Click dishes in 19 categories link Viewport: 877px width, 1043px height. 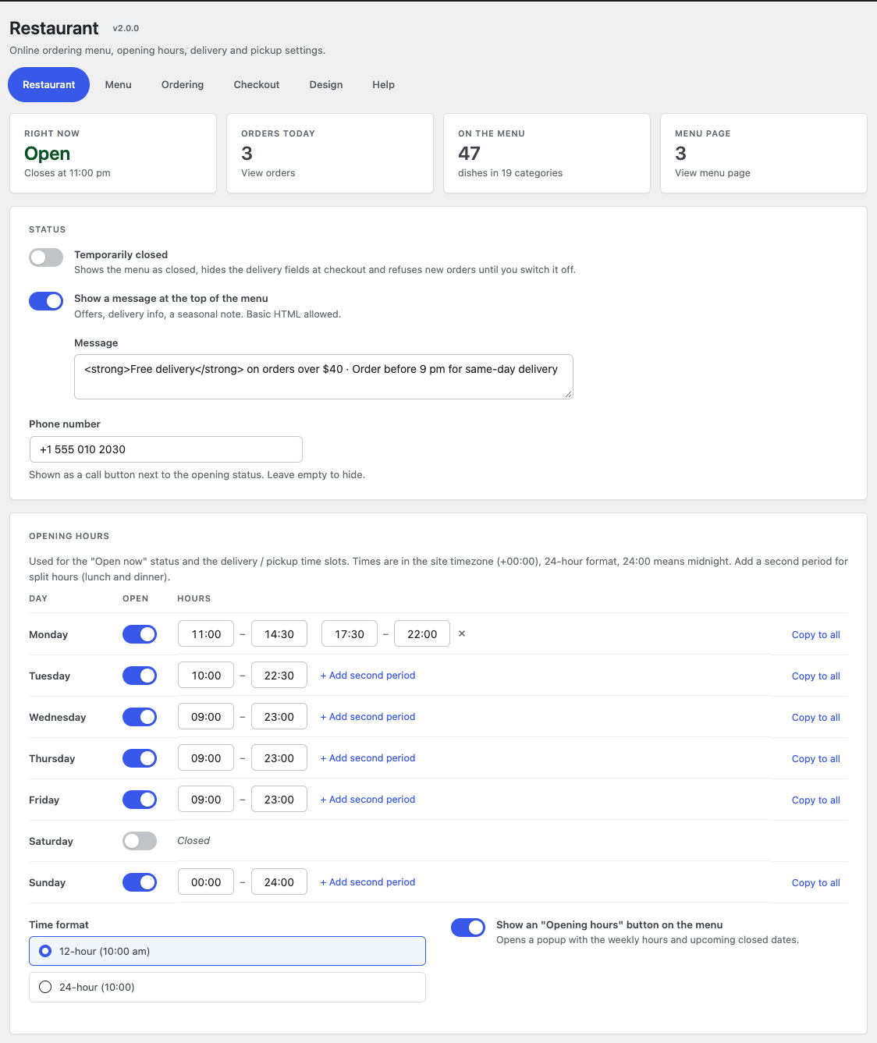(510, 173)
